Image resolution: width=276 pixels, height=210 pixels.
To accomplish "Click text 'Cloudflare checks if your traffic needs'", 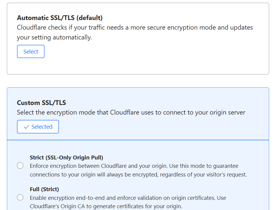I will tap(70, 28).
